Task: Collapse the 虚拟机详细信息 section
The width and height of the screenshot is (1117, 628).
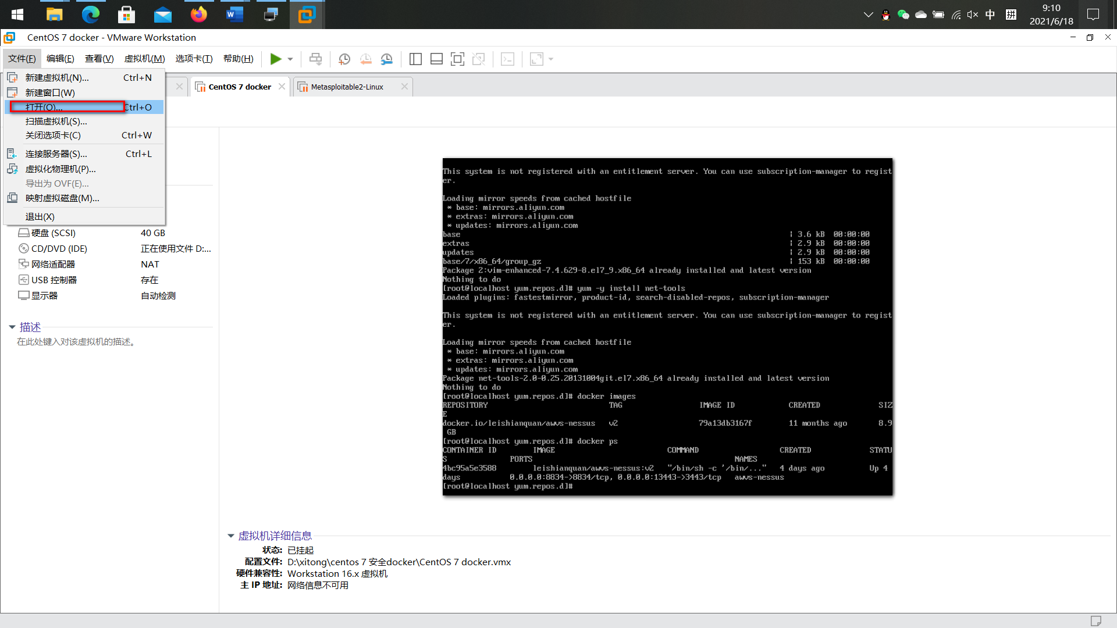Action: click(230, 536)
